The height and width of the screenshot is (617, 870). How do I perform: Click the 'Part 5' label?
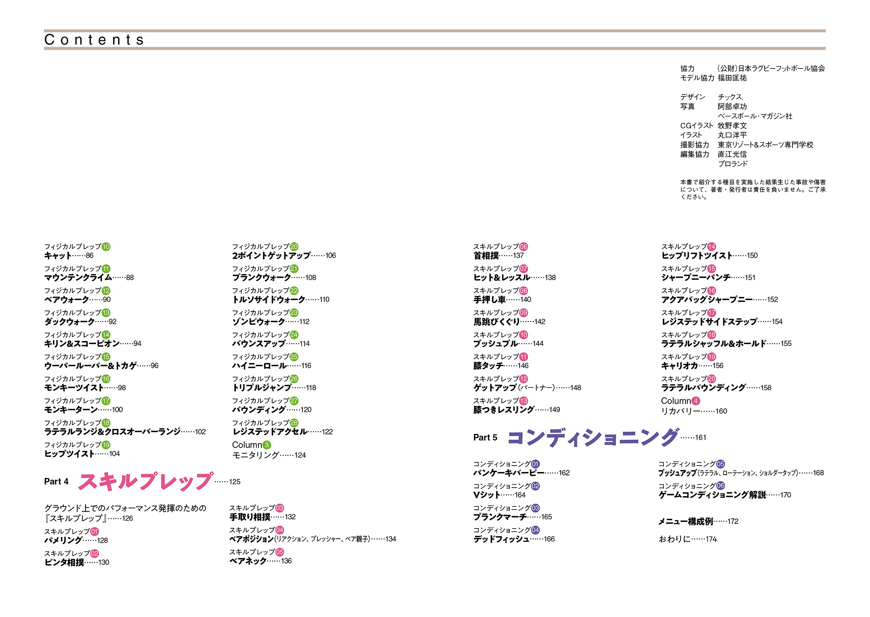pos(485,437)
